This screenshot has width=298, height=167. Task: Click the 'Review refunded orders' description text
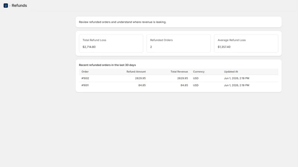coord(123,22)
